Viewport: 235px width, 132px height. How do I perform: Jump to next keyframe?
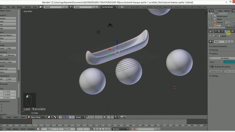point(106,129)
